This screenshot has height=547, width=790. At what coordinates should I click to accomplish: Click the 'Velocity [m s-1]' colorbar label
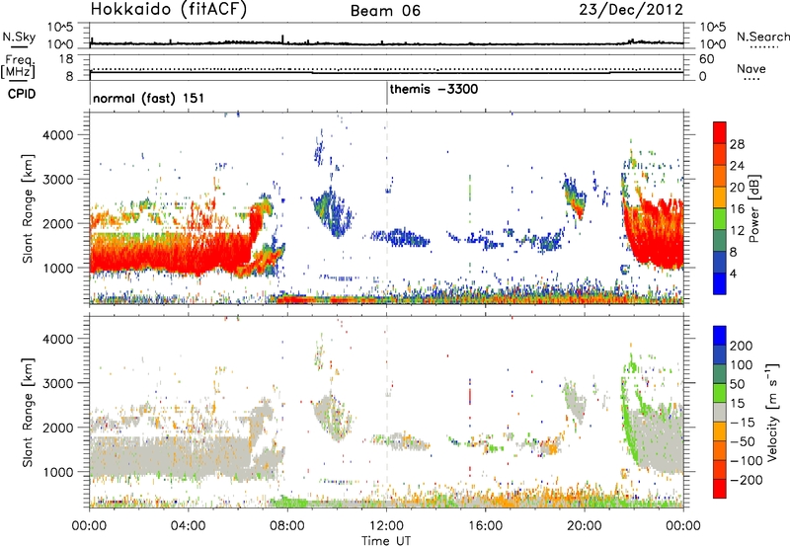click(772, 412)
